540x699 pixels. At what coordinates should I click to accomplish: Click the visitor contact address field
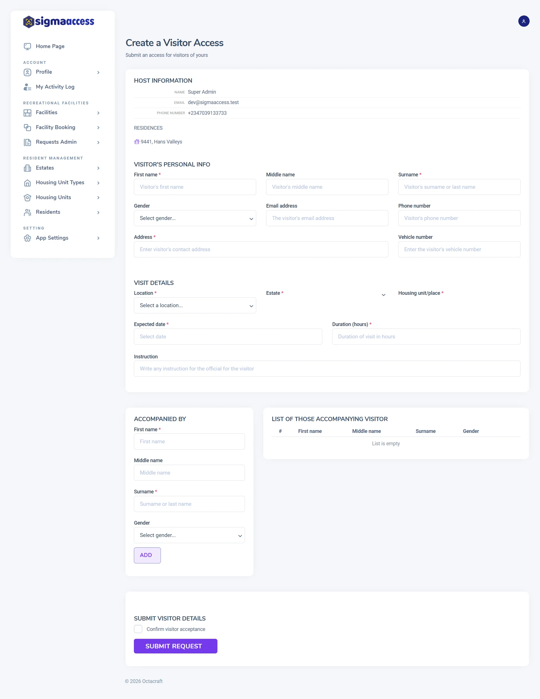(x=261, y=249)
